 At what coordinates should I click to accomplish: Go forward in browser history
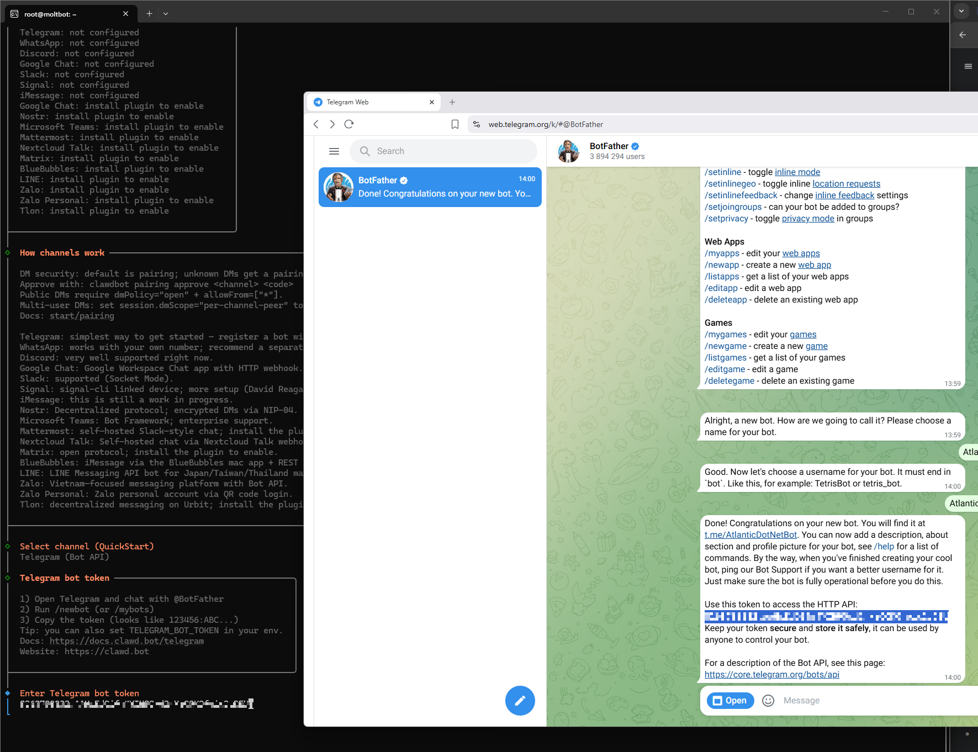pyautogui.click(x=332, y=124)
